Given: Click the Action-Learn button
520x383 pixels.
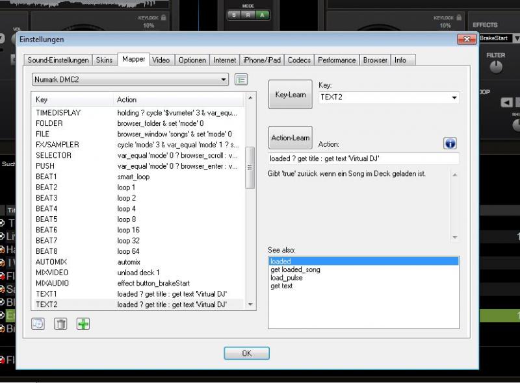Looking at the screenshot, I should (290, 138).
